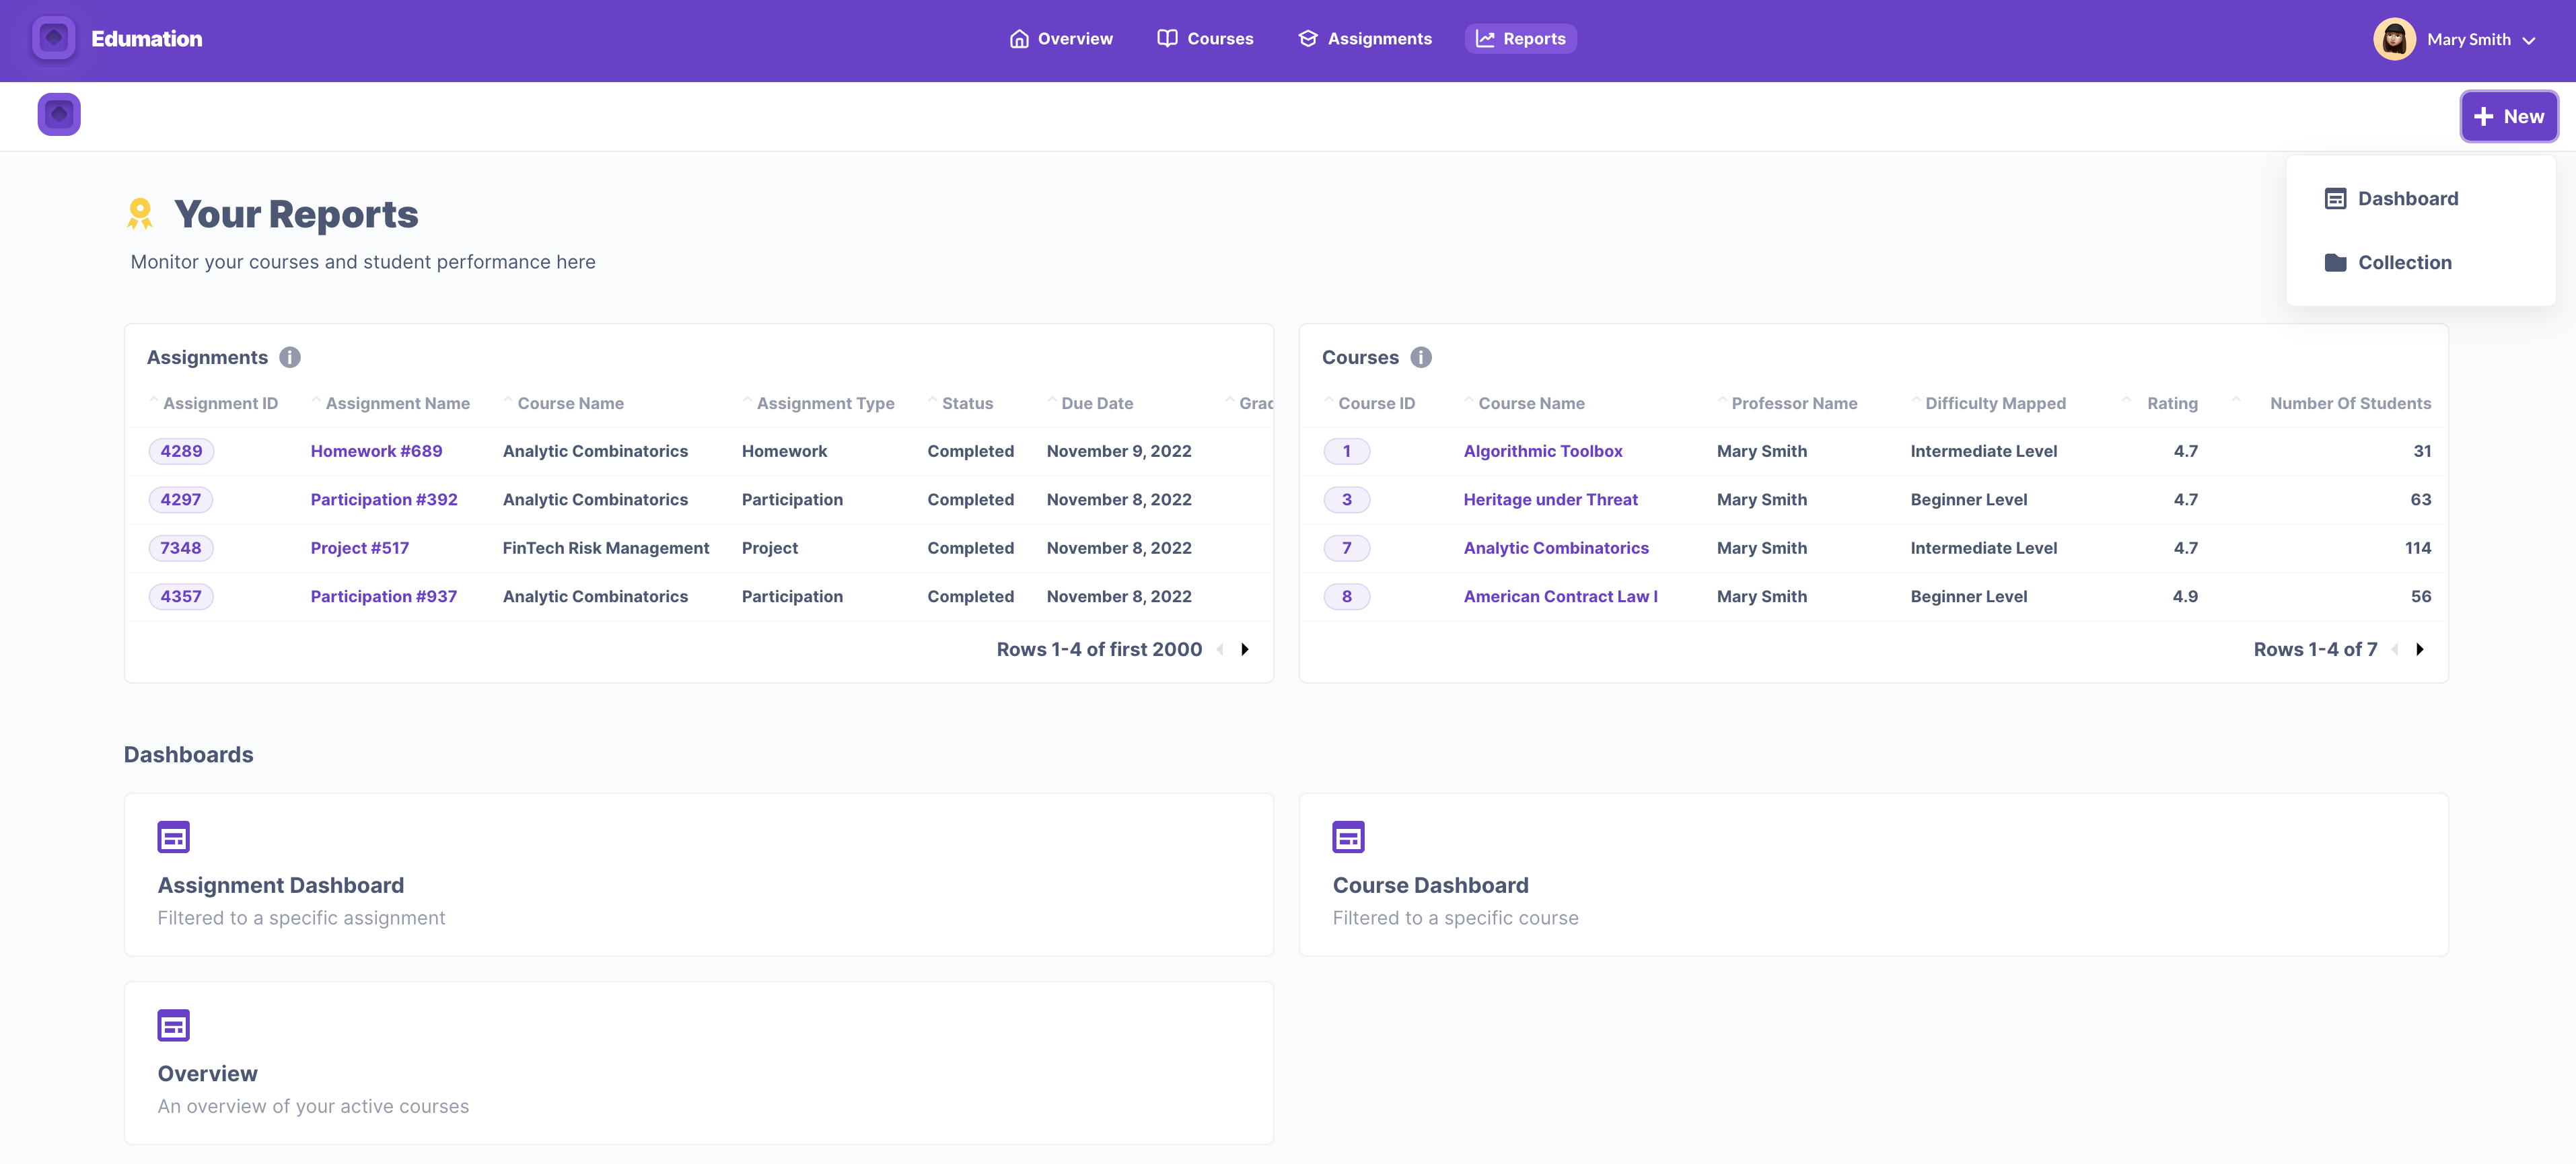This screenshot has width=2576, height=1164.
Task: Open the info tooltip beside Courses table
Action: click(x=1421, y=357)
